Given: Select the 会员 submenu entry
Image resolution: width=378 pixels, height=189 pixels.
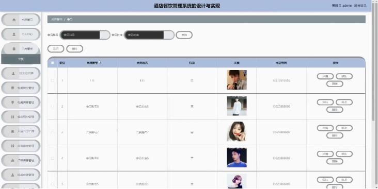Looking at the screenshot, I should coord(21,59).
